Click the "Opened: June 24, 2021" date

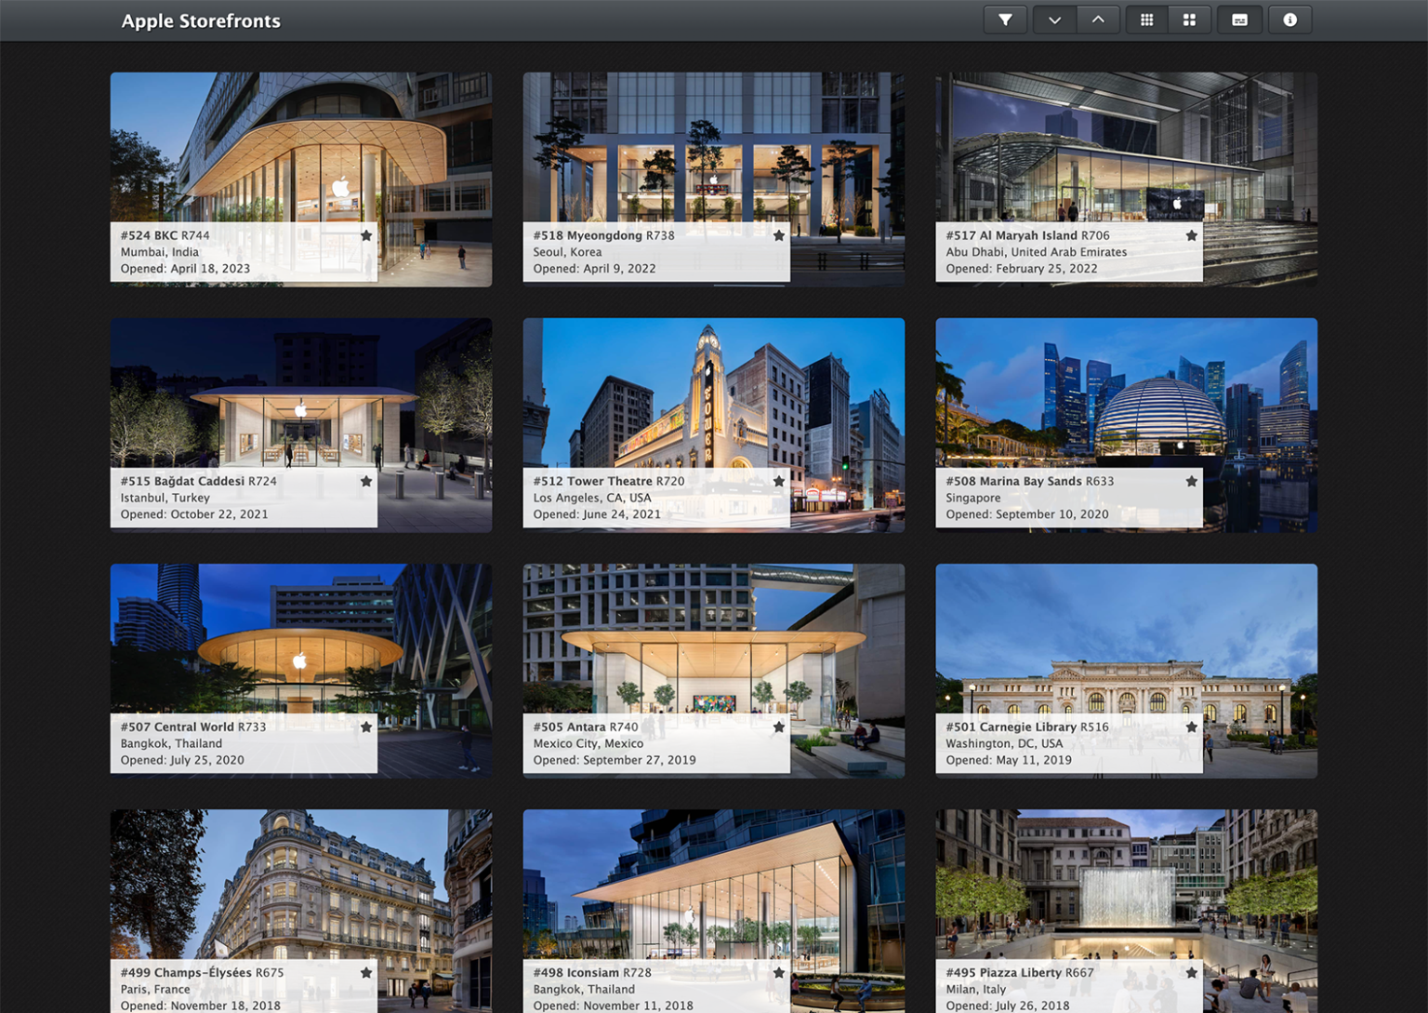click(x=597, y=514)
